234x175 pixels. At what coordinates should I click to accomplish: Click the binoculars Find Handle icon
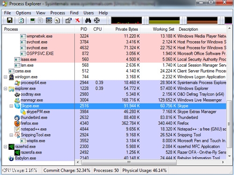88,21
